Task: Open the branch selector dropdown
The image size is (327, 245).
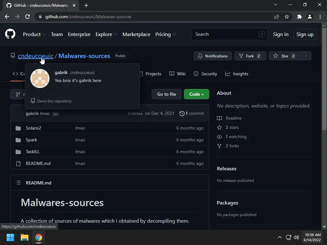Action: (x=18, y=94)
